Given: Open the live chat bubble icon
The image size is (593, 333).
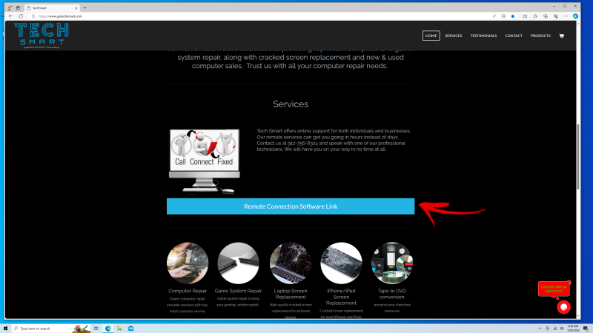Looking at the screenshot, I should click(x=563, y=307).
